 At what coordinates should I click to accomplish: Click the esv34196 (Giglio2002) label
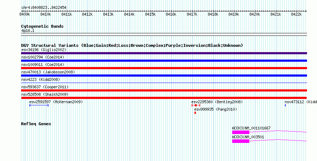(x=44, y=50)
